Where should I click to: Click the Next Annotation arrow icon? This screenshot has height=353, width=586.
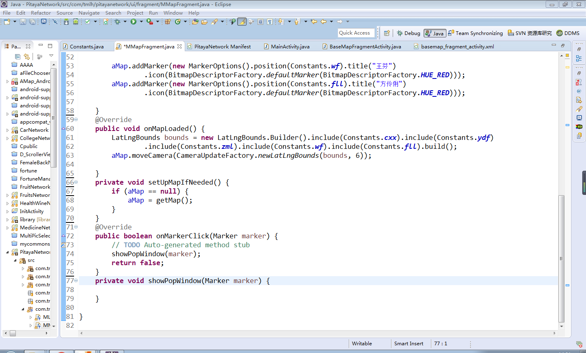[281, 22]
